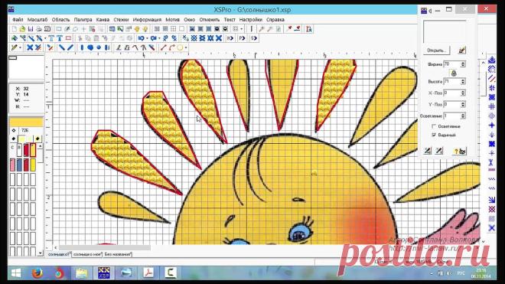Open the Палитра menu
505x284 pixels.
(x=83, y=20)
